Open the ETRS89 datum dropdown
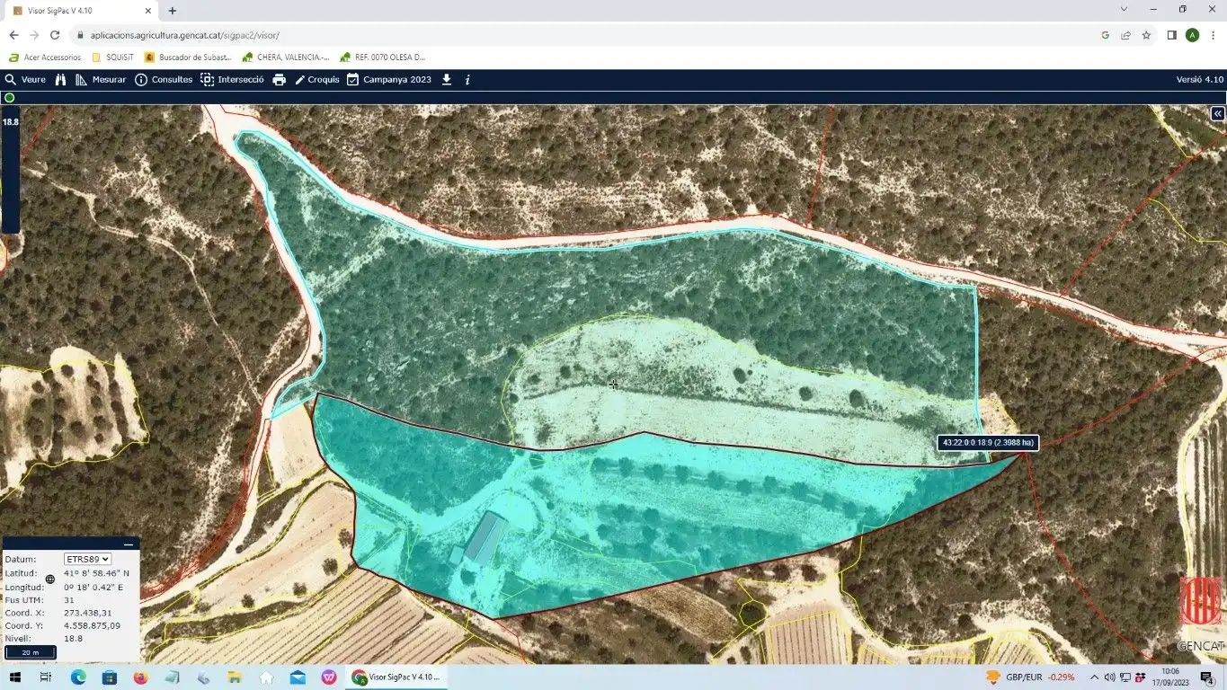 88,559
